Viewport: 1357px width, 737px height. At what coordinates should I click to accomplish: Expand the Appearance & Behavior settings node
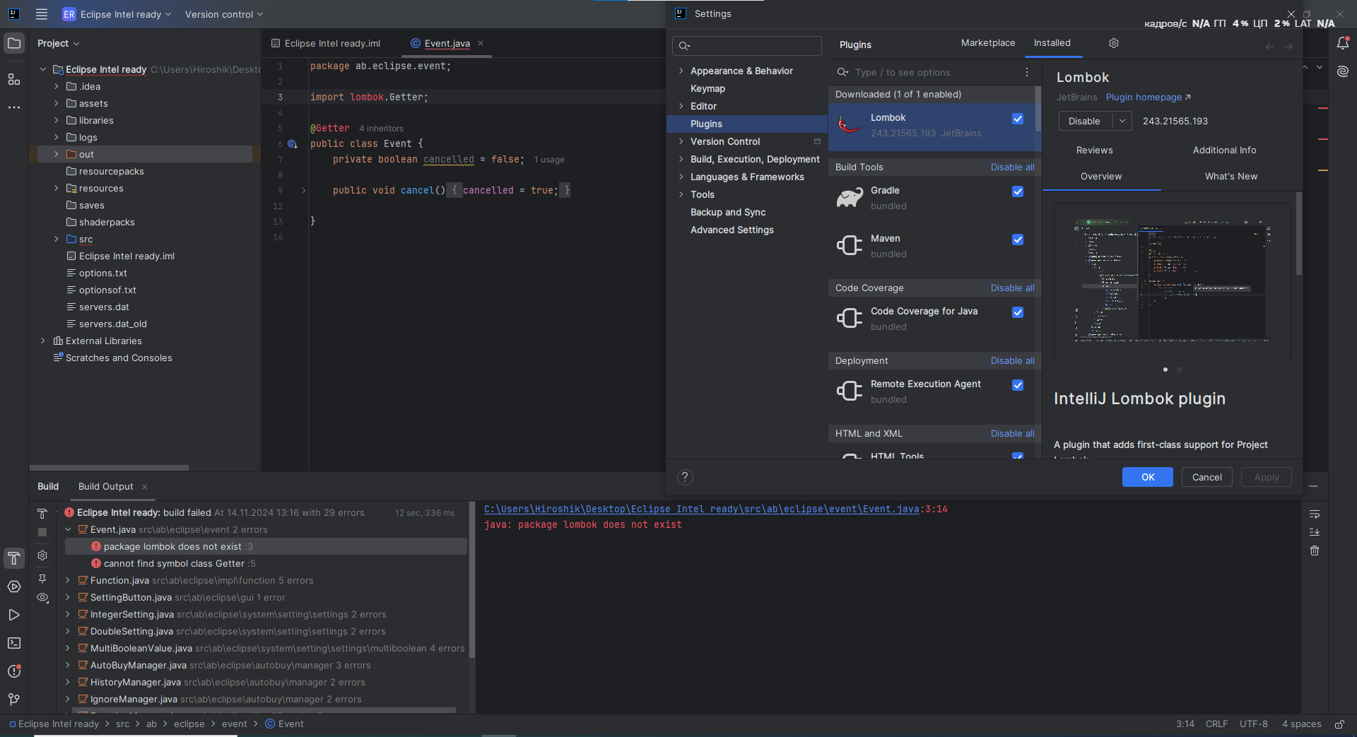tap(681, 71)
